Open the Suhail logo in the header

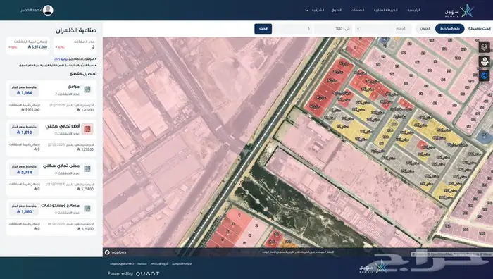(459, 11)
